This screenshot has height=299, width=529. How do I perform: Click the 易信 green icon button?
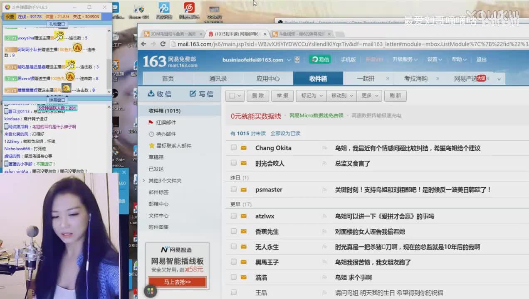pyautogui.click(x=320, y=59)
